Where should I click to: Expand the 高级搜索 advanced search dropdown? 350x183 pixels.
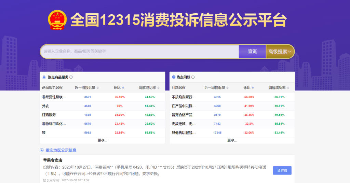coord(280,52)
